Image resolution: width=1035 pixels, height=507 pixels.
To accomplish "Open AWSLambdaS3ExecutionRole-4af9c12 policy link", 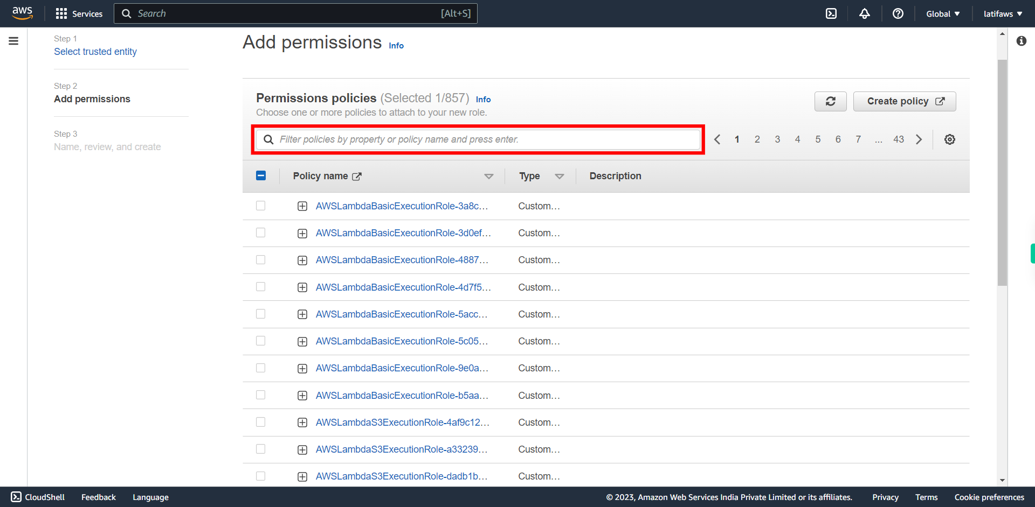I will 403,422.
